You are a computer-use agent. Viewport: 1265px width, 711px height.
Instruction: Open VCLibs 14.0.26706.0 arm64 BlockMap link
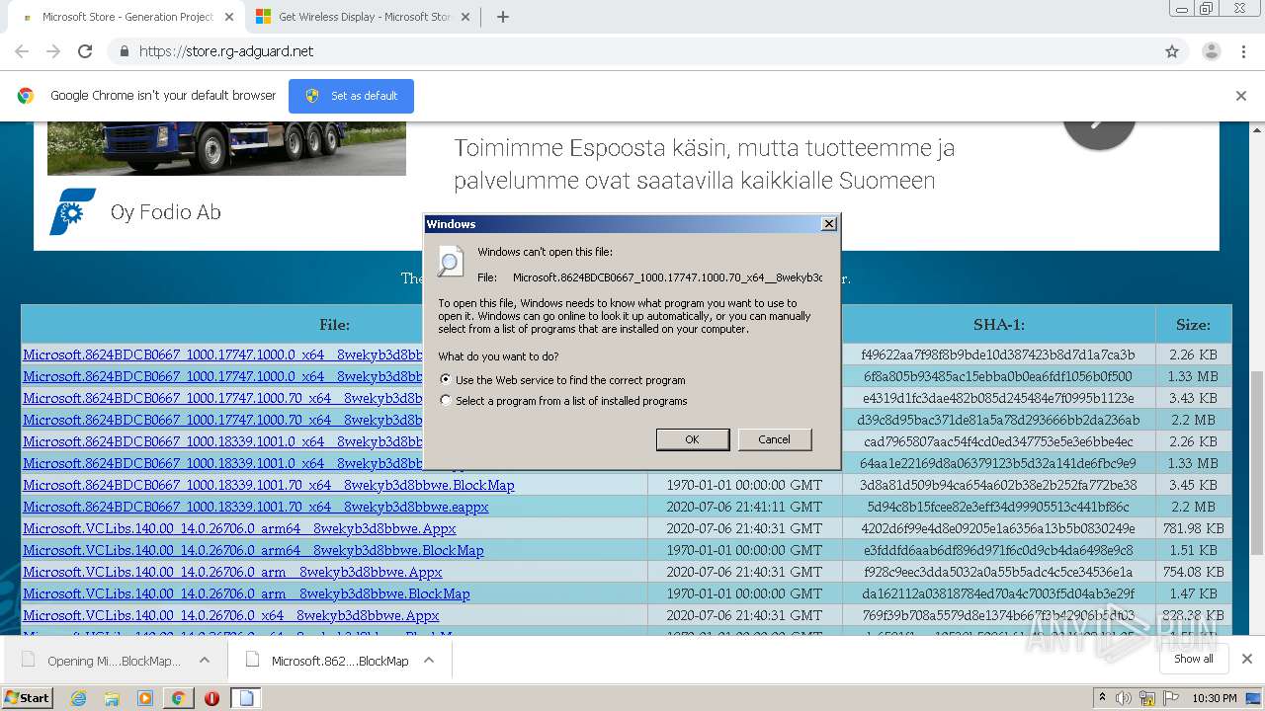point(253,550)
